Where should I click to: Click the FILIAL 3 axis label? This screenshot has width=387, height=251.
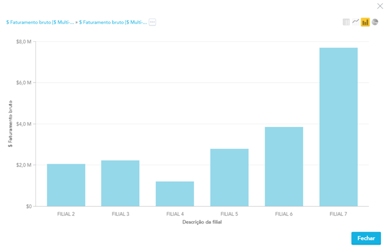tap(120, 214)
